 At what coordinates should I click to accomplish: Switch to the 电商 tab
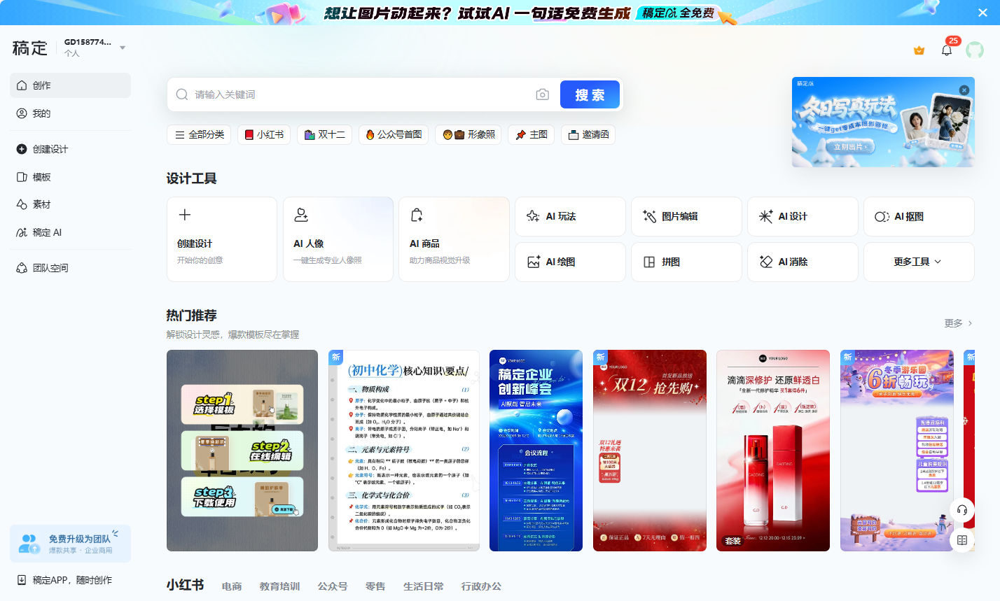point(232,586)
